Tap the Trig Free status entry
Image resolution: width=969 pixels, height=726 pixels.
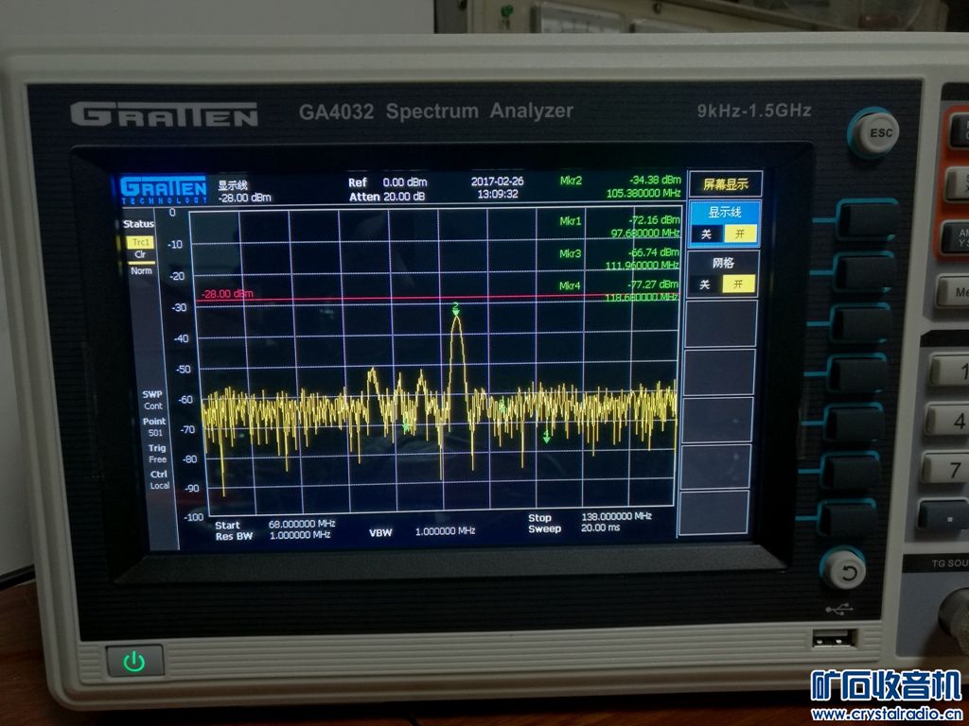[157, 454]
